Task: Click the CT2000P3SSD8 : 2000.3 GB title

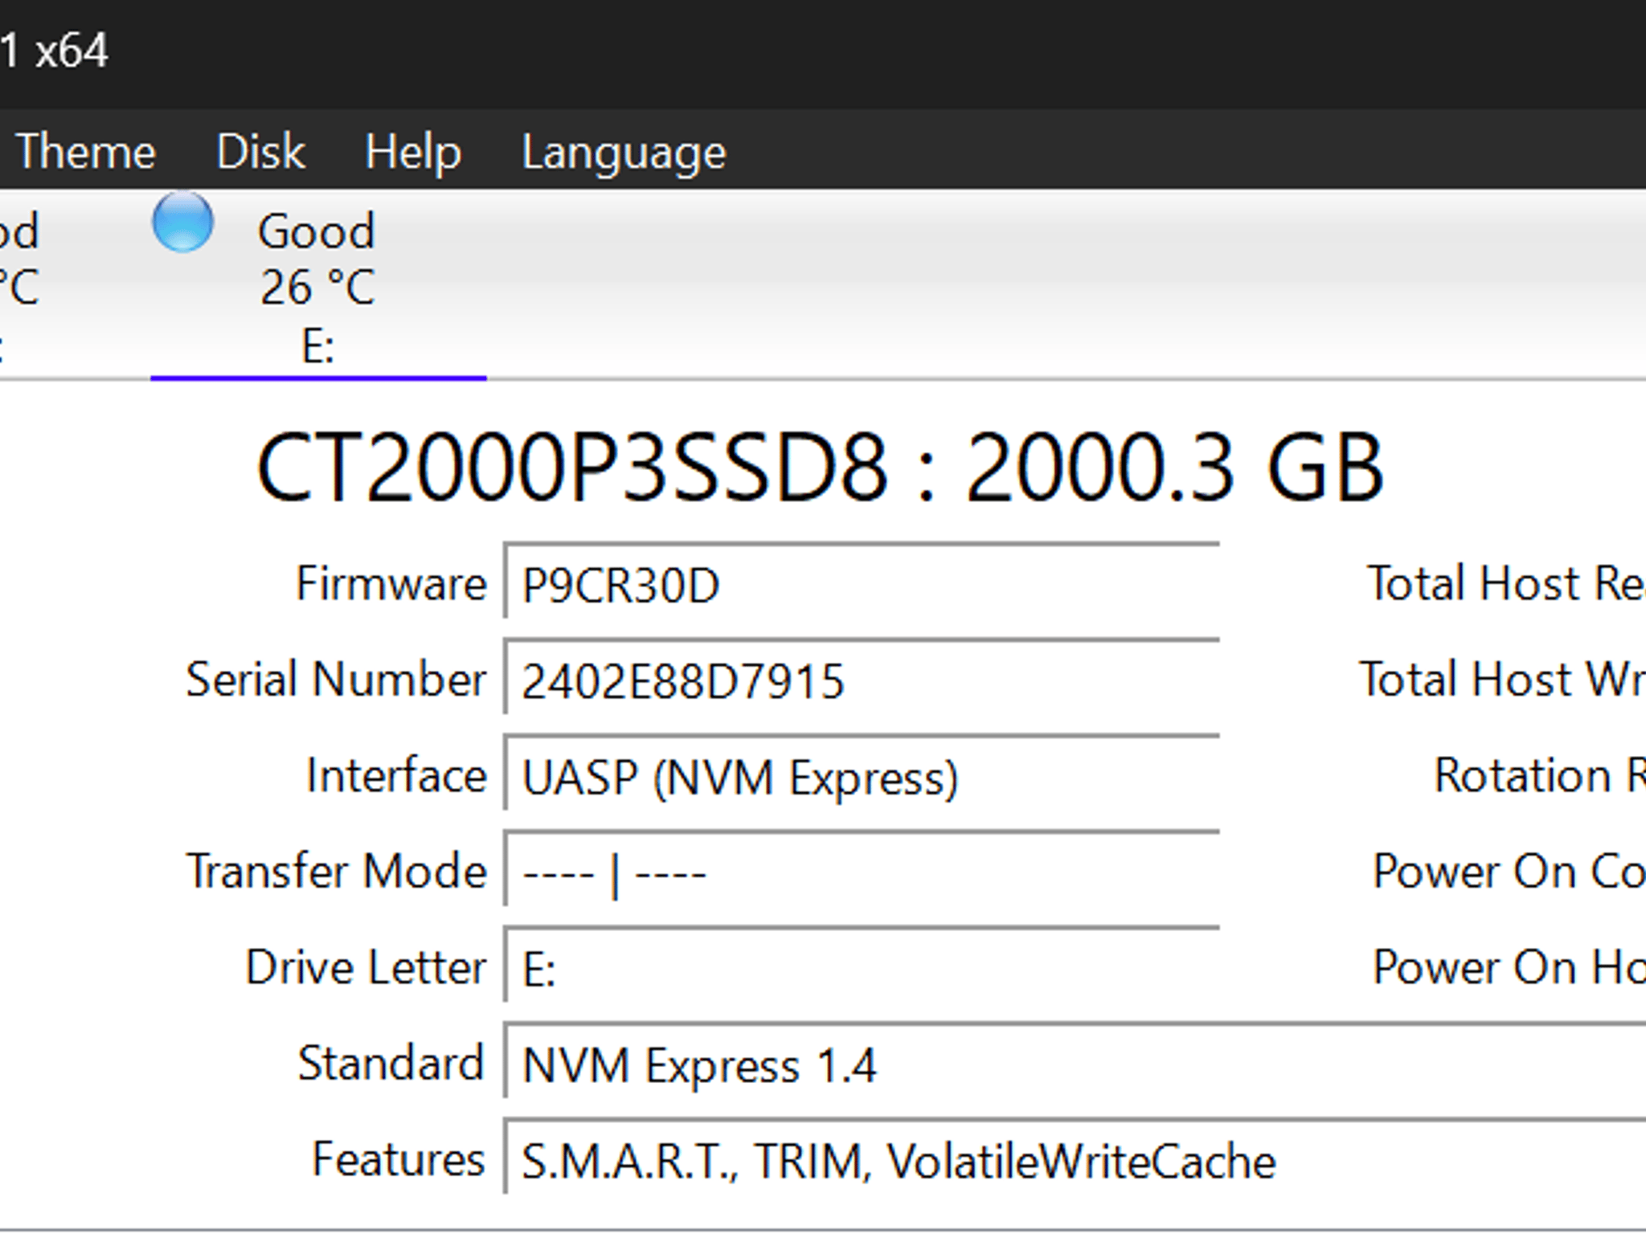Action: click(x=820, y=468)
